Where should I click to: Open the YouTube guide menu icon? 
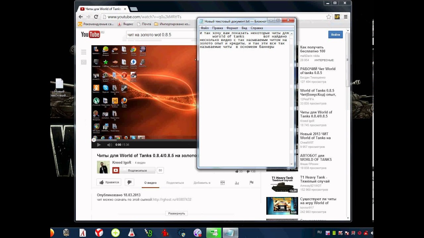click(83, 52)
